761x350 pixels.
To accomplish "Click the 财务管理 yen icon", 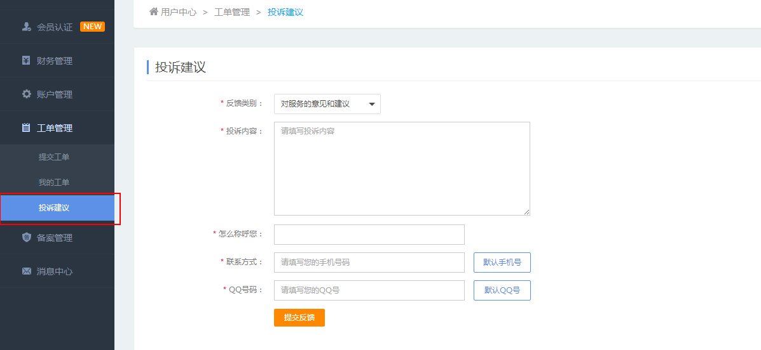I will [27, 60].
